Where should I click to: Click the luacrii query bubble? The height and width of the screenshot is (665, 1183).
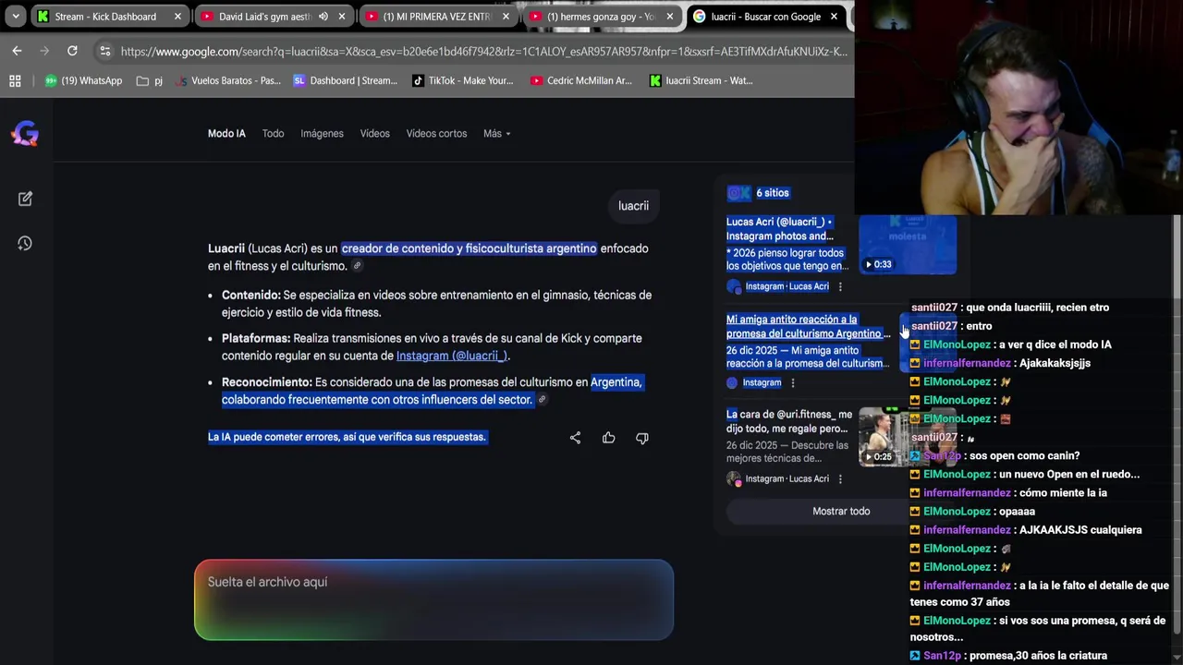633,206
